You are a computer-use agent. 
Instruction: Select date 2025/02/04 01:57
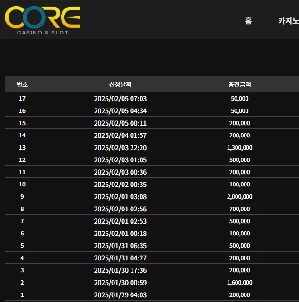pos(120,135)
